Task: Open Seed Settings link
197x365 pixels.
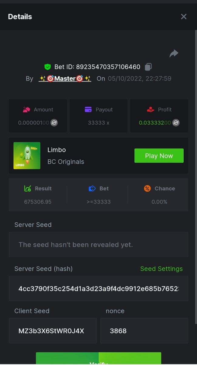Action: click(x=161, y=269)
